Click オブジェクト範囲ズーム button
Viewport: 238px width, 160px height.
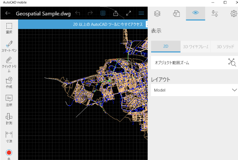(x=194, y=63)
